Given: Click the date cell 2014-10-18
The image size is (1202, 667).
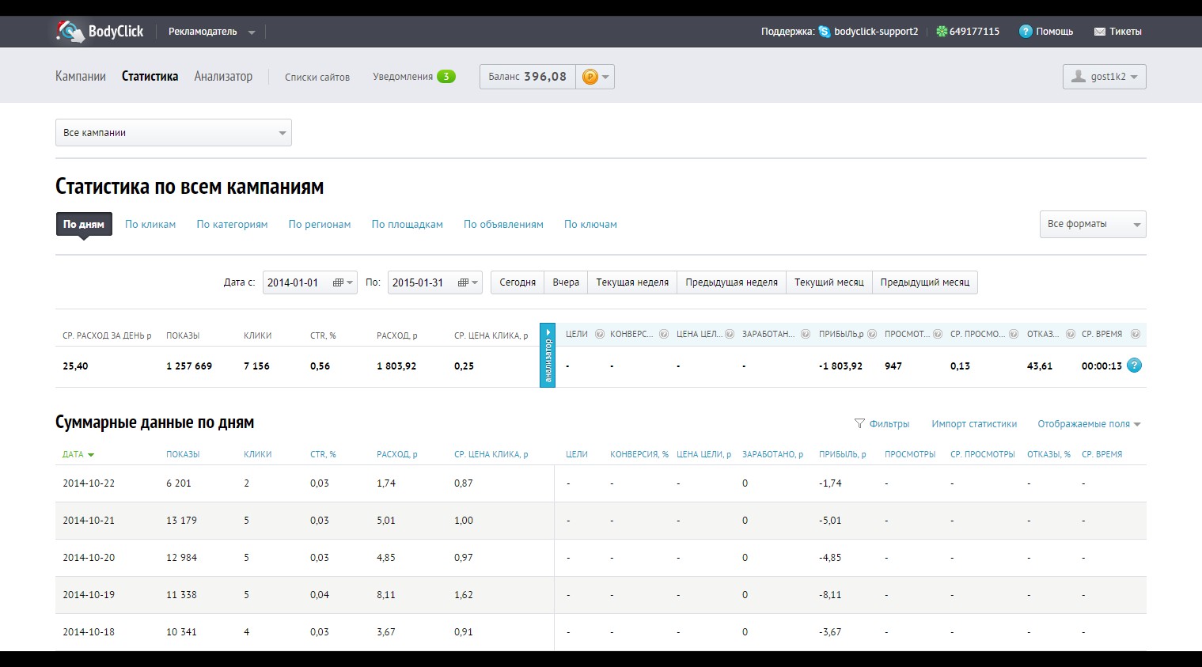Looking at the screenshot, I should [x=89, y=632].
